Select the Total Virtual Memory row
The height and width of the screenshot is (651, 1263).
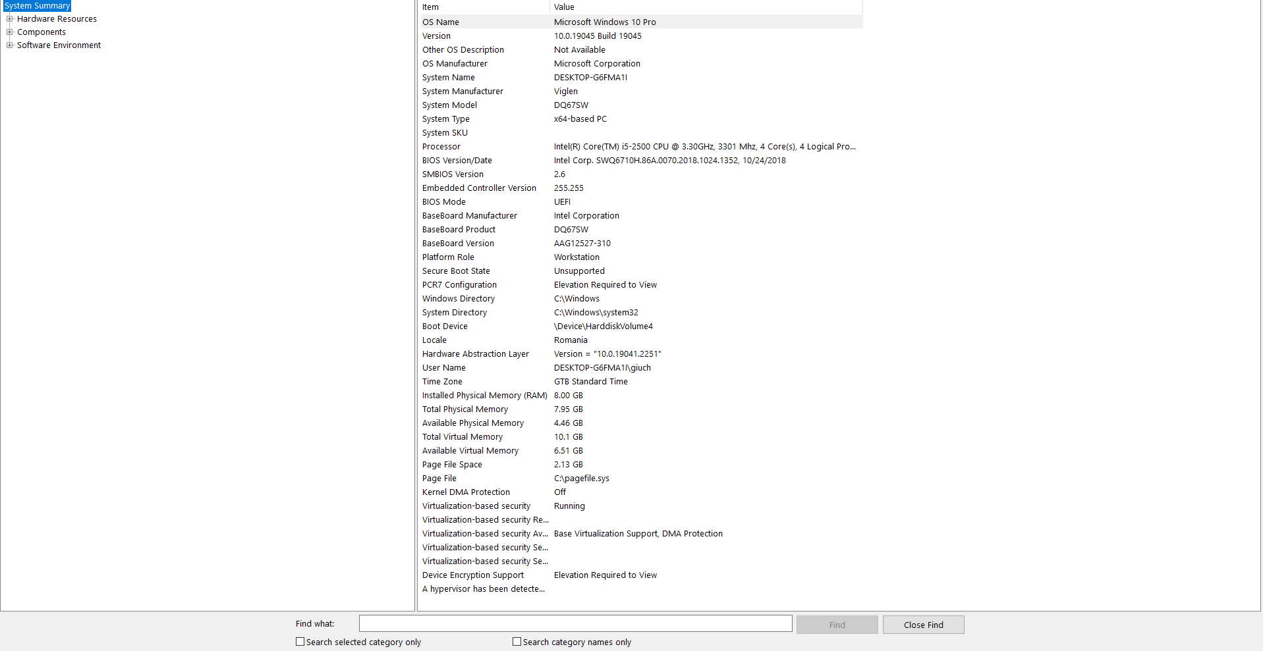click(641, 437)
